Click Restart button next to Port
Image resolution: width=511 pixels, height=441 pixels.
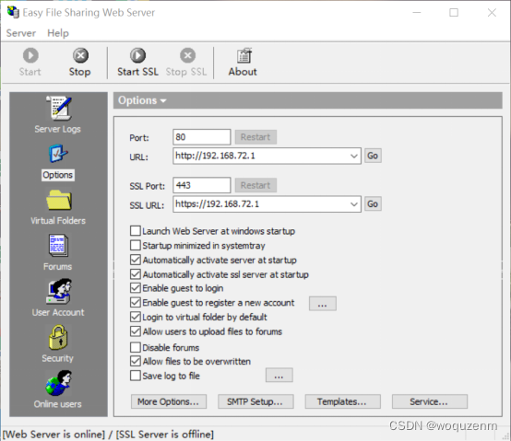(255, 137)
